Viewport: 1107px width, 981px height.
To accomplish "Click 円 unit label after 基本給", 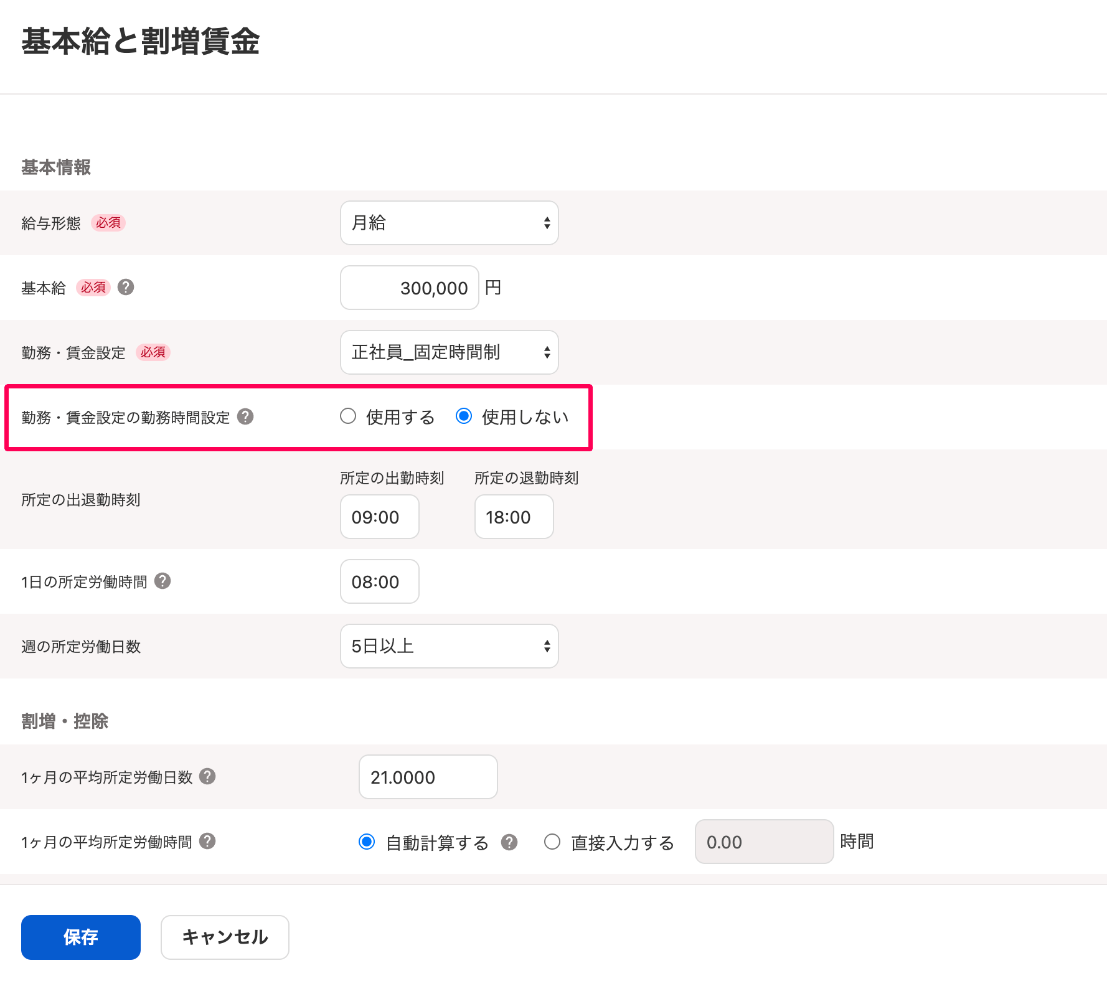I will point(493,288).
